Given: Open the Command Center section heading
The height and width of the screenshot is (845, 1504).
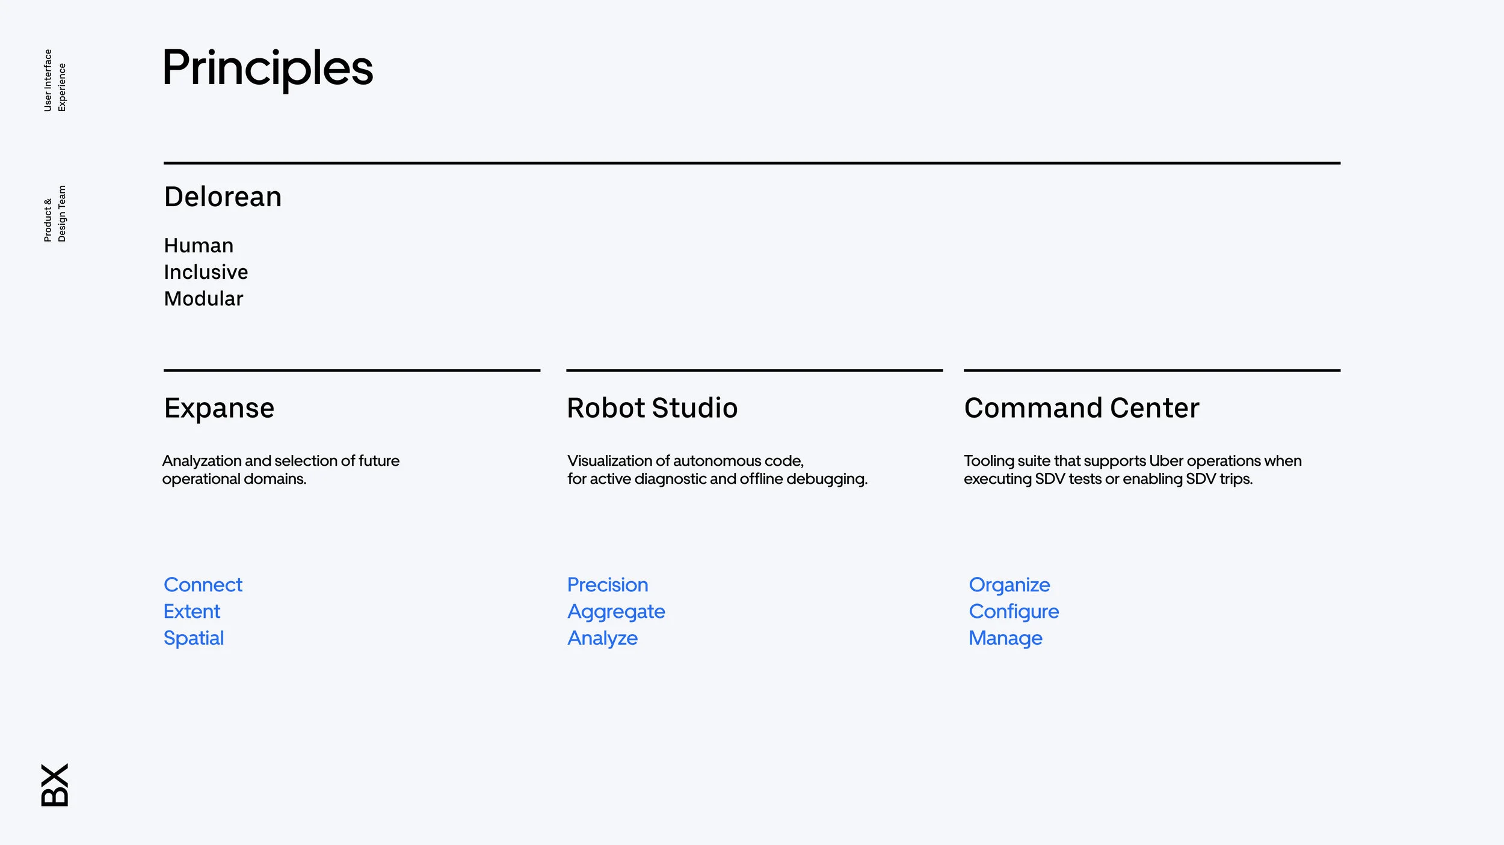Looking at the screenshot, I should click(1081, 408).
